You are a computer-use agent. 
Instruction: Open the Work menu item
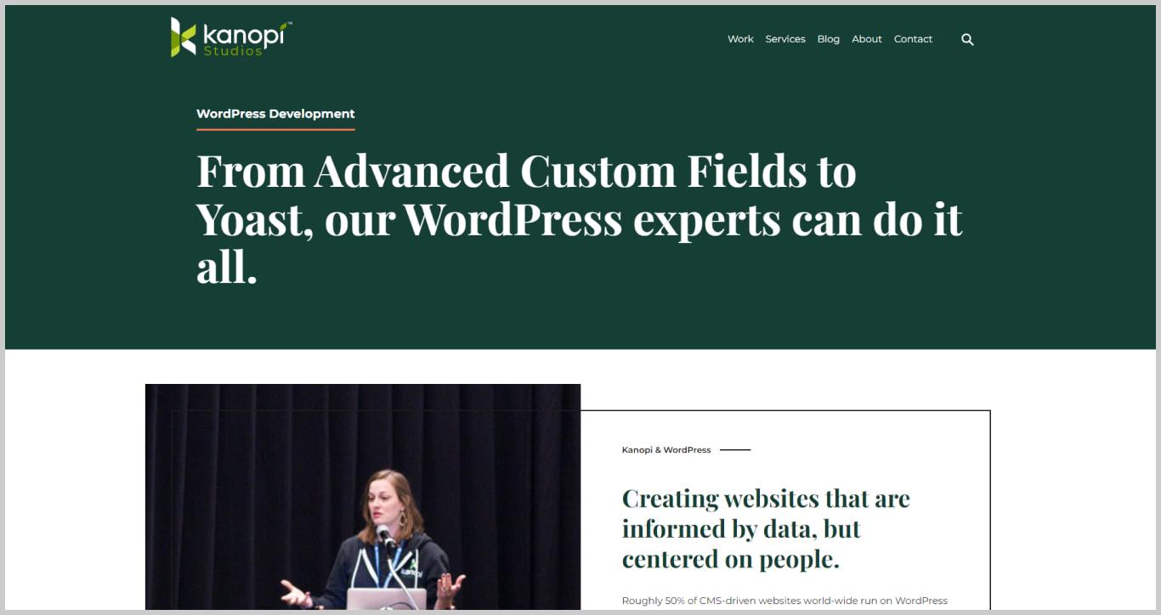(740, 39)
